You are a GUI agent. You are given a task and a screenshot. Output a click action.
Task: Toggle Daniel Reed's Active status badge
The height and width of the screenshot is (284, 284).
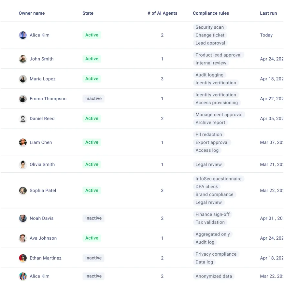pos(92,118)
